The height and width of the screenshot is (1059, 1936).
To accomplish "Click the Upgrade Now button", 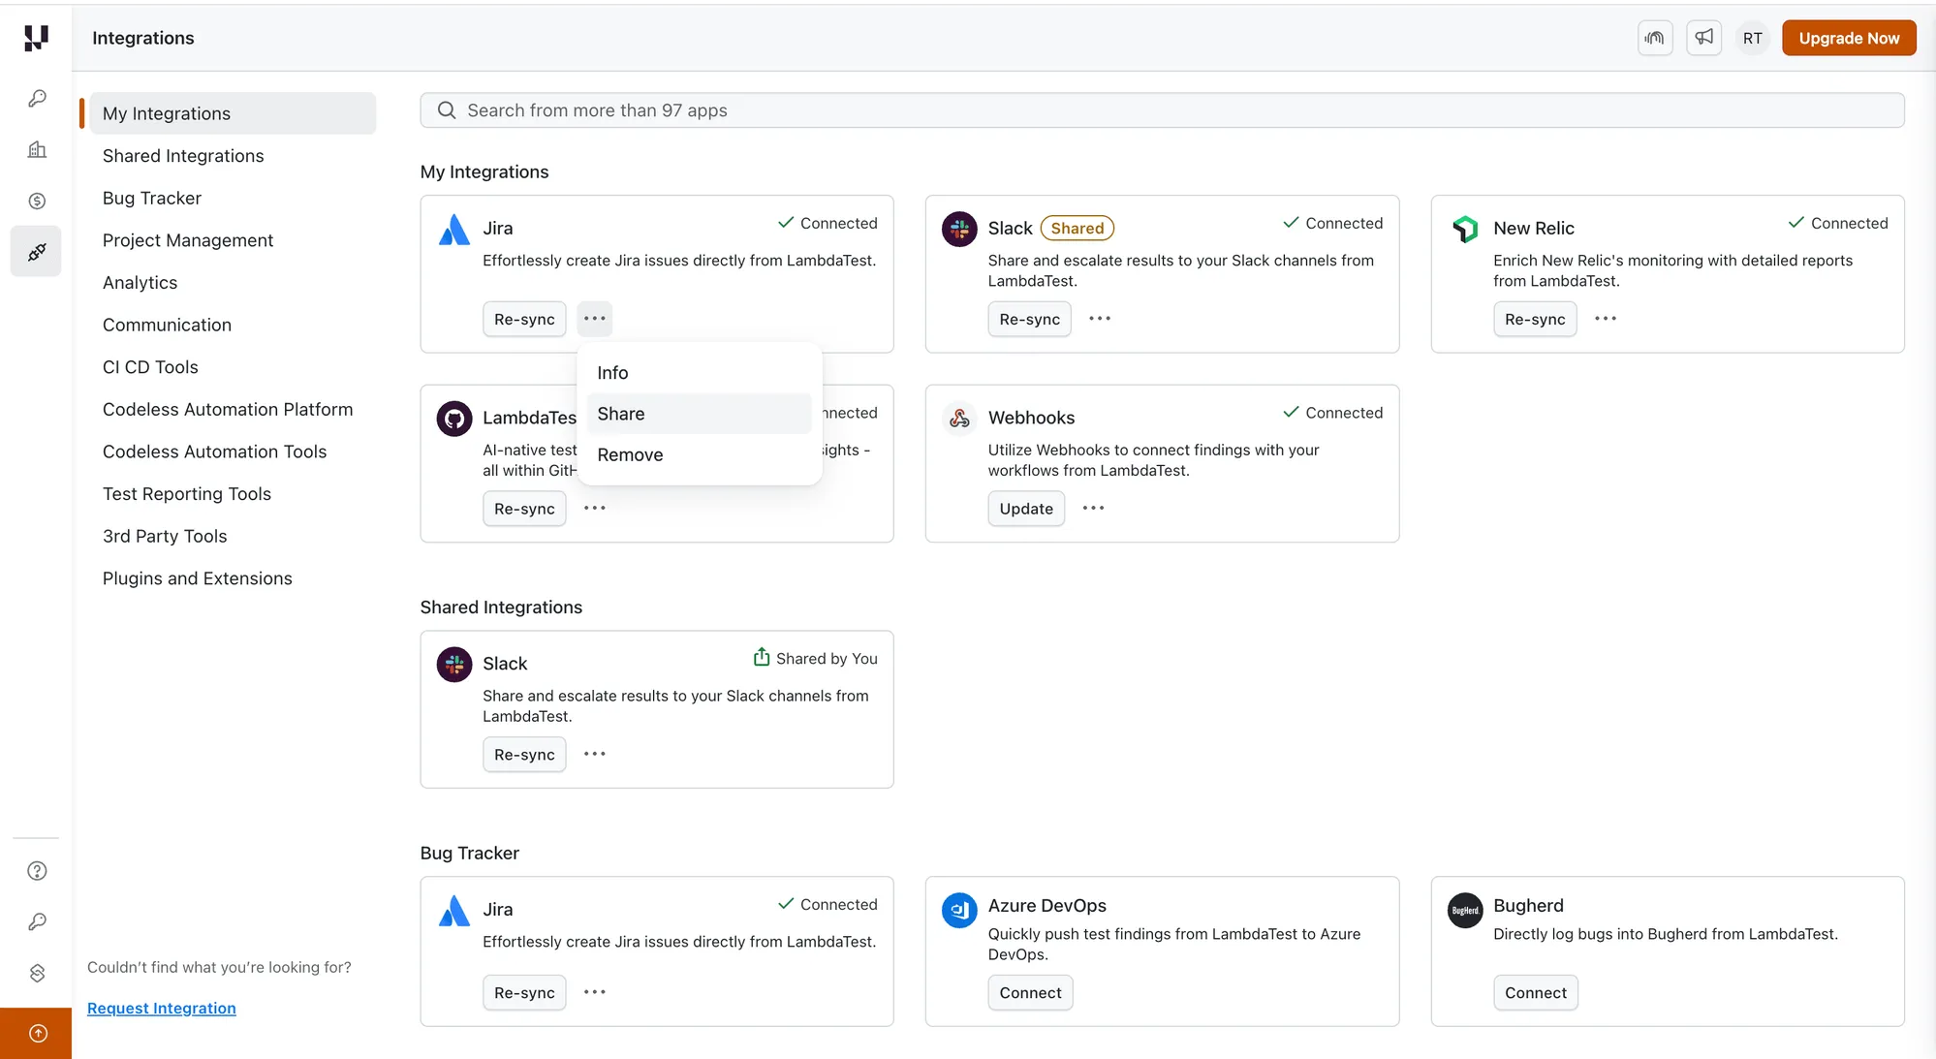I will tap(1849, 38).
